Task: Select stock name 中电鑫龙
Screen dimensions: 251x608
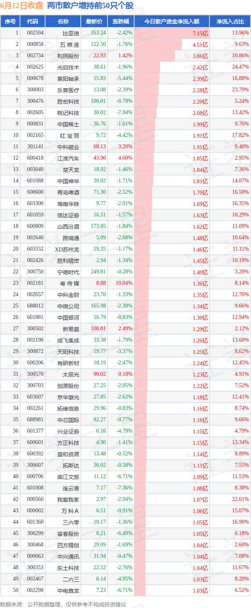Action: pos(68,590)
